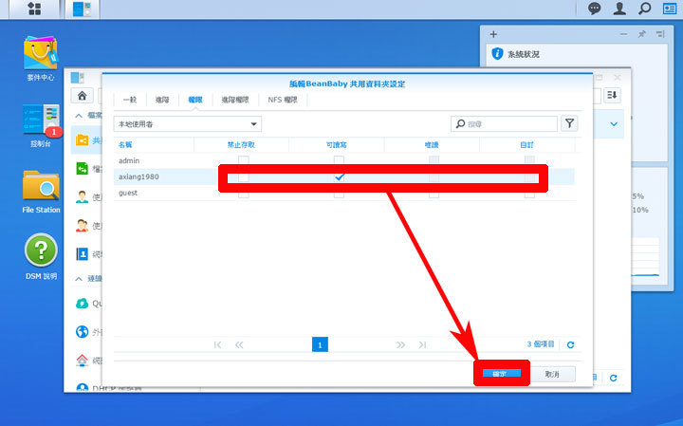Open the NFS 權限 tab
This screenshot has width=683, height=426.
pos(283,100)
